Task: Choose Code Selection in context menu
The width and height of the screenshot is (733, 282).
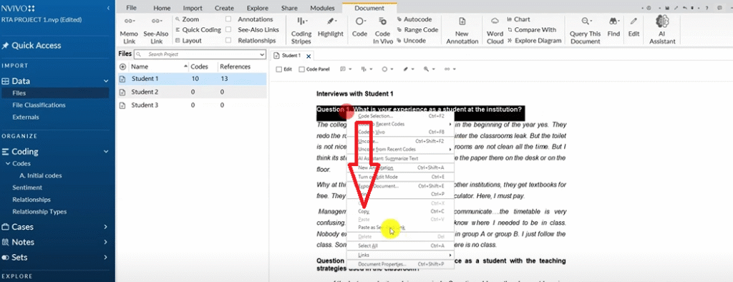Action: click(x=400, y=115)
